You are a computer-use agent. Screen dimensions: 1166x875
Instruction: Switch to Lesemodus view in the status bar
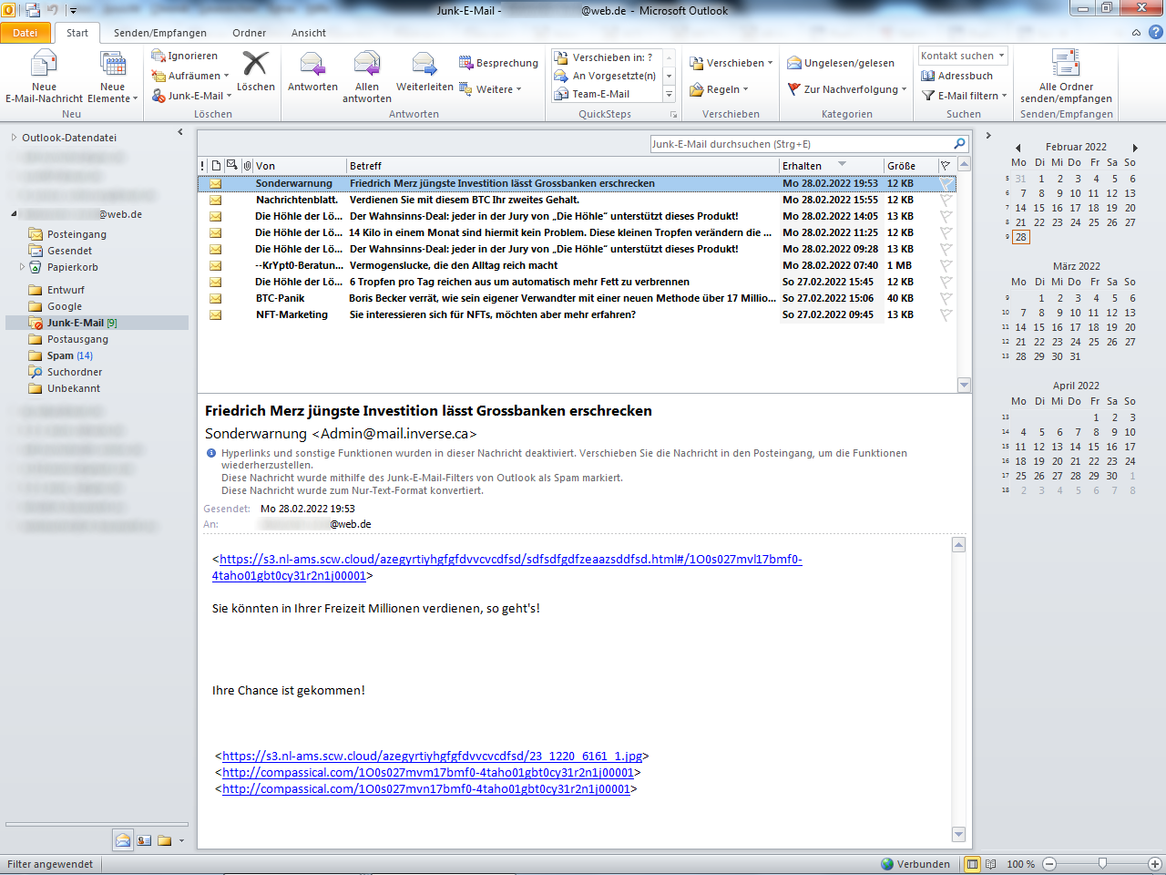(992, 864)
